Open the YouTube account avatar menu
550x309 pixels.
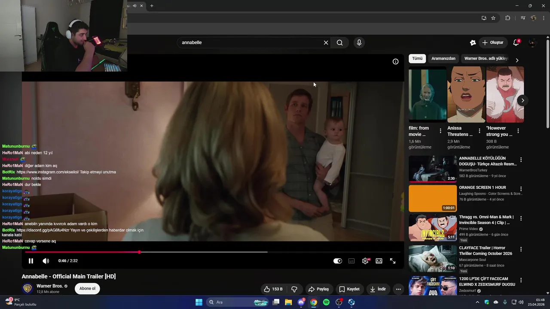tap(533, 42)
